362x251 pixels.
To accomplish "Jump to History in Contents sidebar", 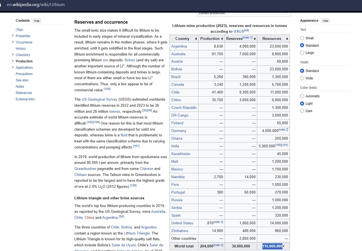I will click(x=21, y=49).
